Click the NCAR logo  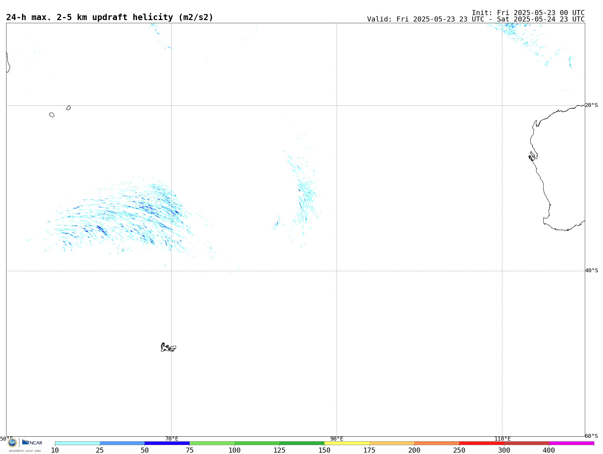pos(32,442)
